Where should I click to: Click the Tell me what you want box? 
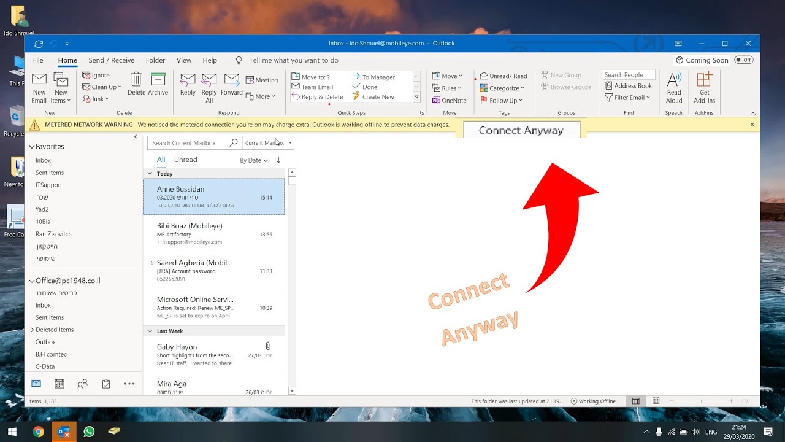coord(287,60)
